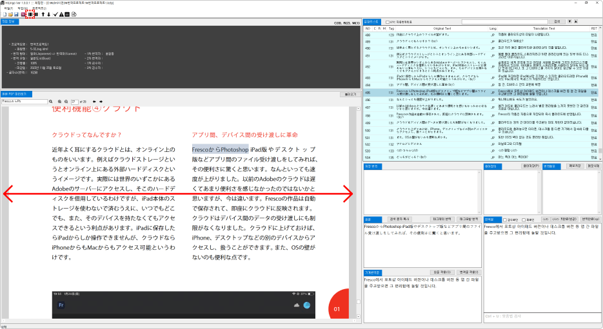The width and height of the screenshot is (603, 329).
Task: Zoom out on the PDF preview
Action: [66, 102]
